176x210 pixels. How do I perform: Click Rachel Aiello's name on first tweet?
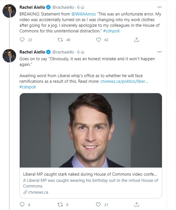[x=32, y=7]
